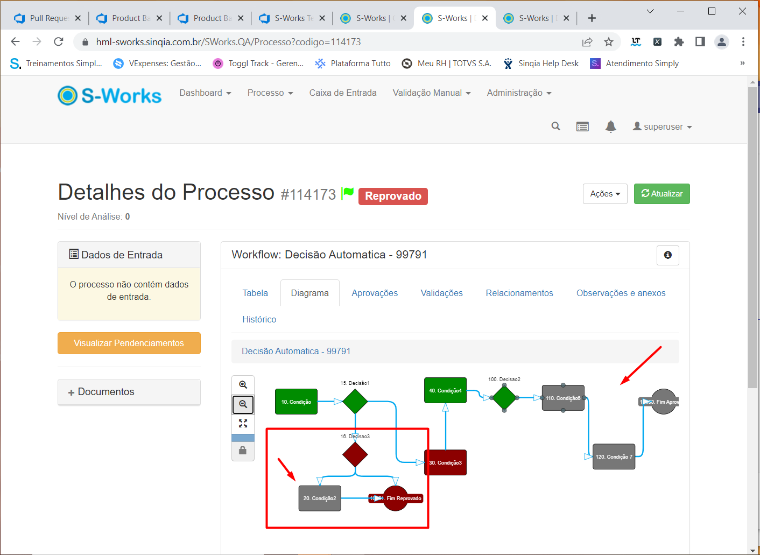Close the Pull Request browser tab

(x=78, y=18)
